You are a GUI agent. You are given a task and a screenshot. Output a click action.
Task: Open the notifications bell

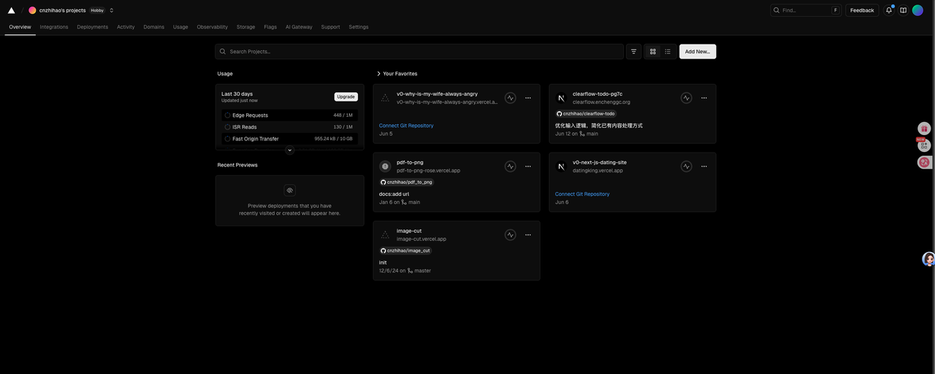point(888,10)
